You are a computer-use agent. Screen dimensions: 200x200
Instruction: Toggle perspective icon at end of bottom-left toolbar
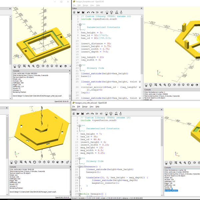67,162
